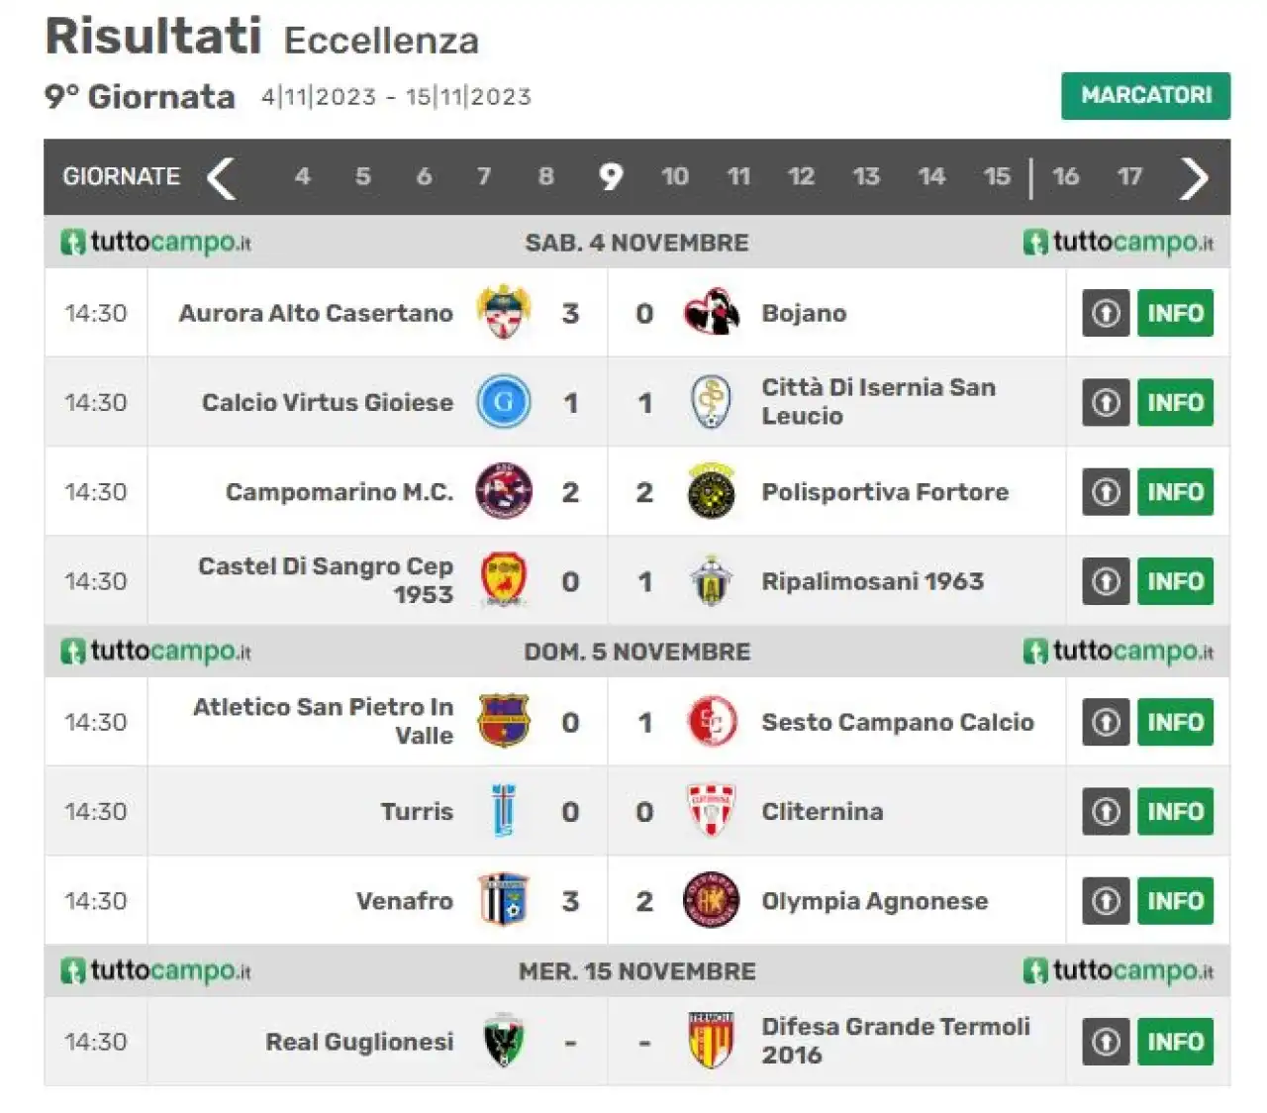Show next giornate with right chevron
This screenshot has height=1113, width=1267.
[1194, 178]
